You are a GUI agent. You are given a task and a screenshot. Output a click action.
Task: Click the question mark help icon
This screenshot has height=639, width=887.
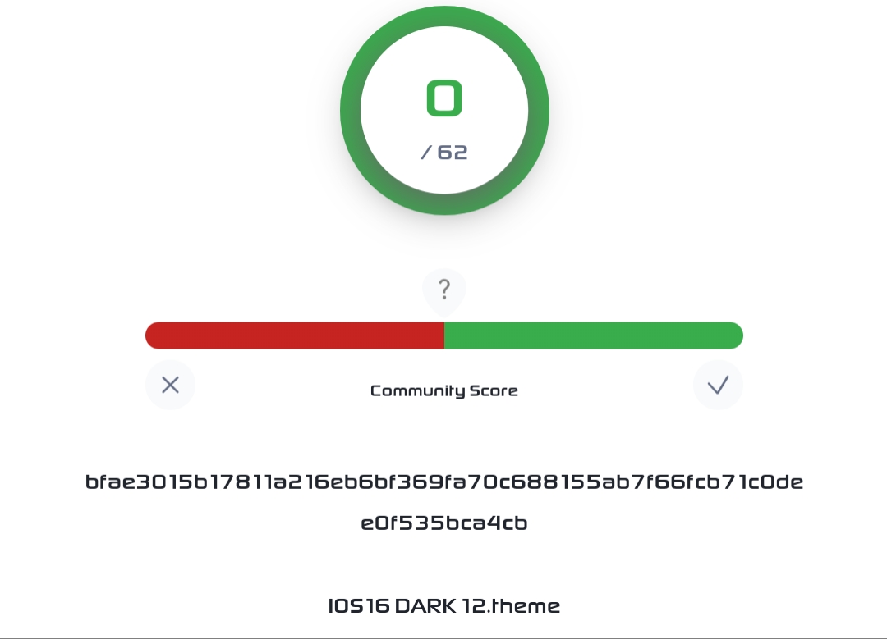click(443, 290)
